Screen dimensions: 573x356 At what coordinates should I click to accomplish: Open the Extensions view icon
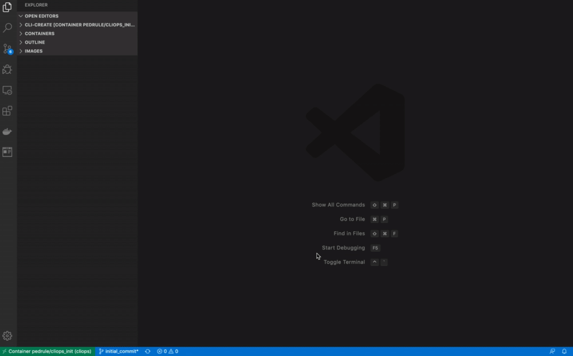click(7, 111)
